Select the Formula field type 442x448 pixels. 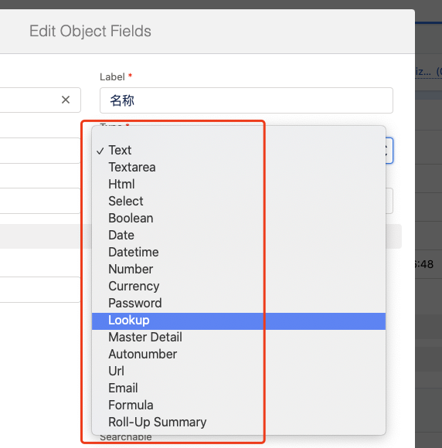click(x=239, y=406)
